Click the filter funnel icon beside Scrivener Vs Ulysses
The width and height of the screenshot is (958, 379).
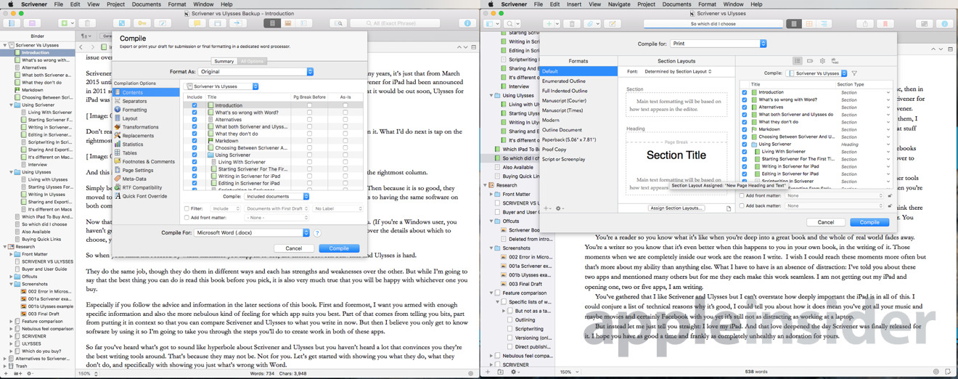click(x=854, y=73)
